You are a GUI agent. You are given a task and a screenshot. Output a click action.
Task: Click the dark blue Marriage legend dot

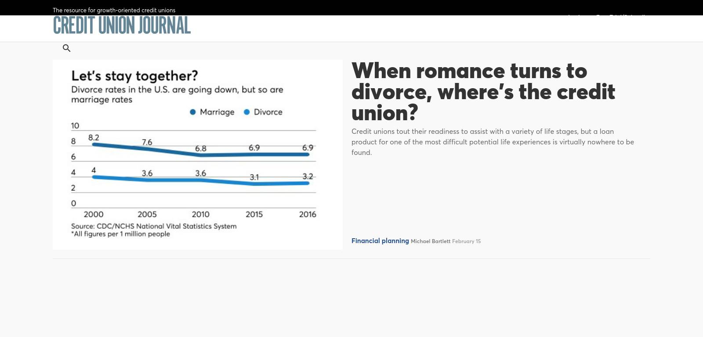pyautogui.click(x=192, y=112)
